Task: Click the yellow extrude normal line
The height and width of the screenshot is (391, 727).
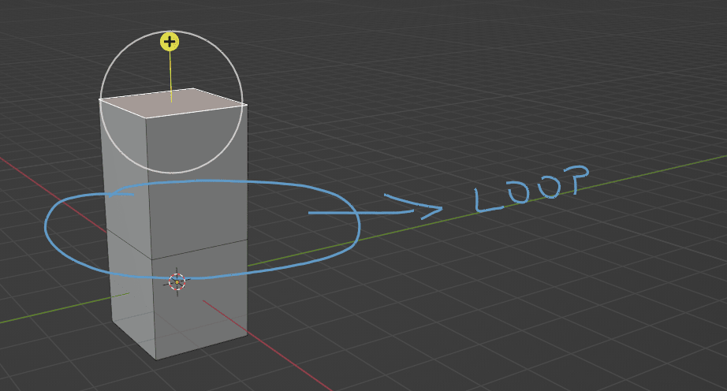Action: 170,75
